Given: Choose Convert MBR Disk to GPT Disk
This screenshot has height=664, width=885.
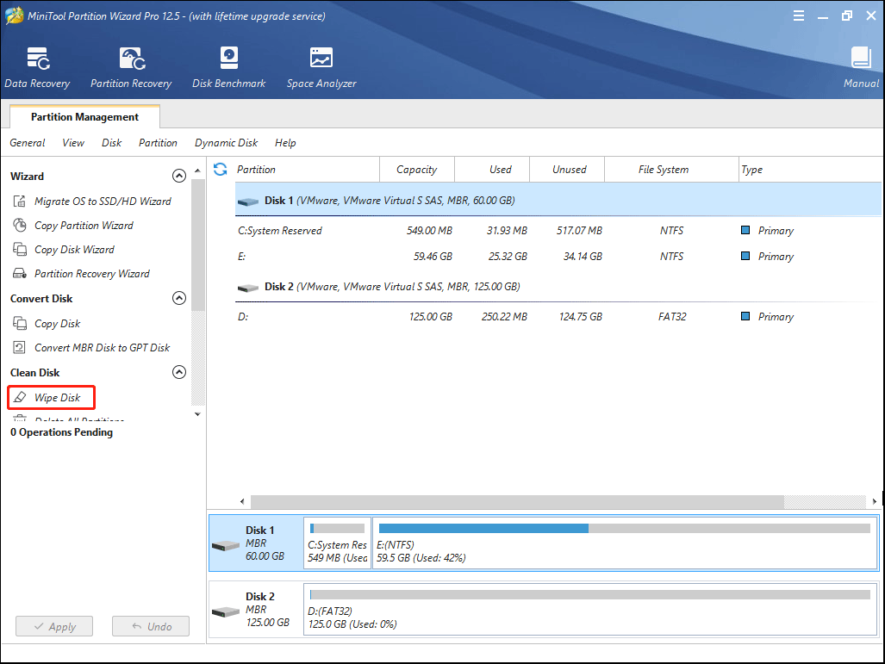Looking at the screenshot, I should (103, 348).
